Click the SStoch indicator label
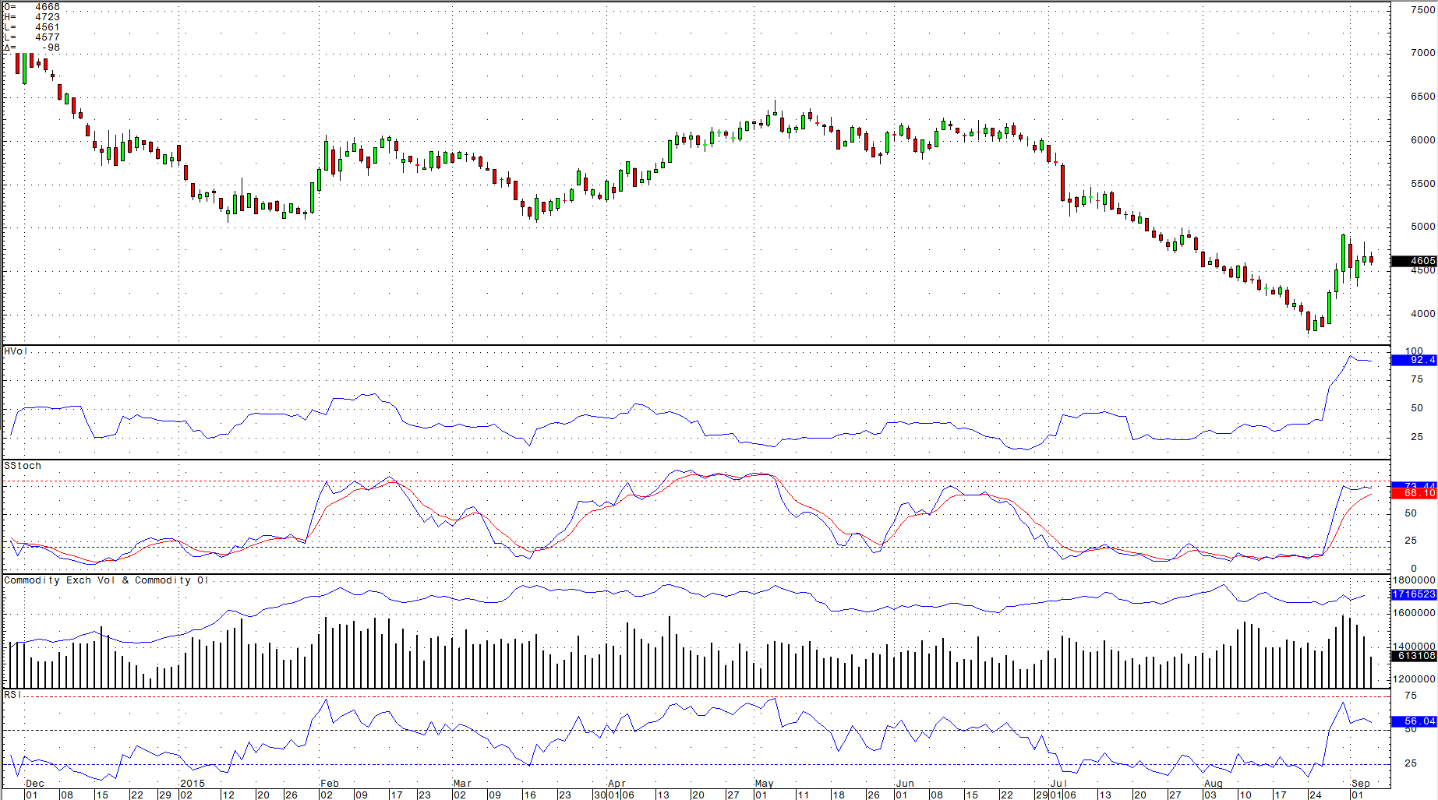Image resolution: width=1438 pixels, height=800 pixels. pos(23,466)
